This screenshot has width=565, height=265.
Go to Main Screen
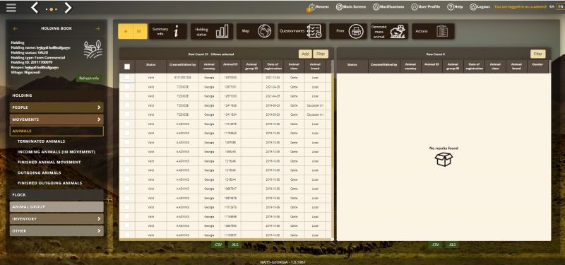tap(350, 7)
